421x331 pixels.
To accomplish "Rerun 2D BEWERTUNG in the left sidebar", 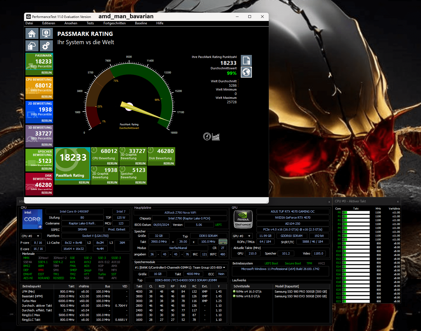I will [x=47, y=121].
